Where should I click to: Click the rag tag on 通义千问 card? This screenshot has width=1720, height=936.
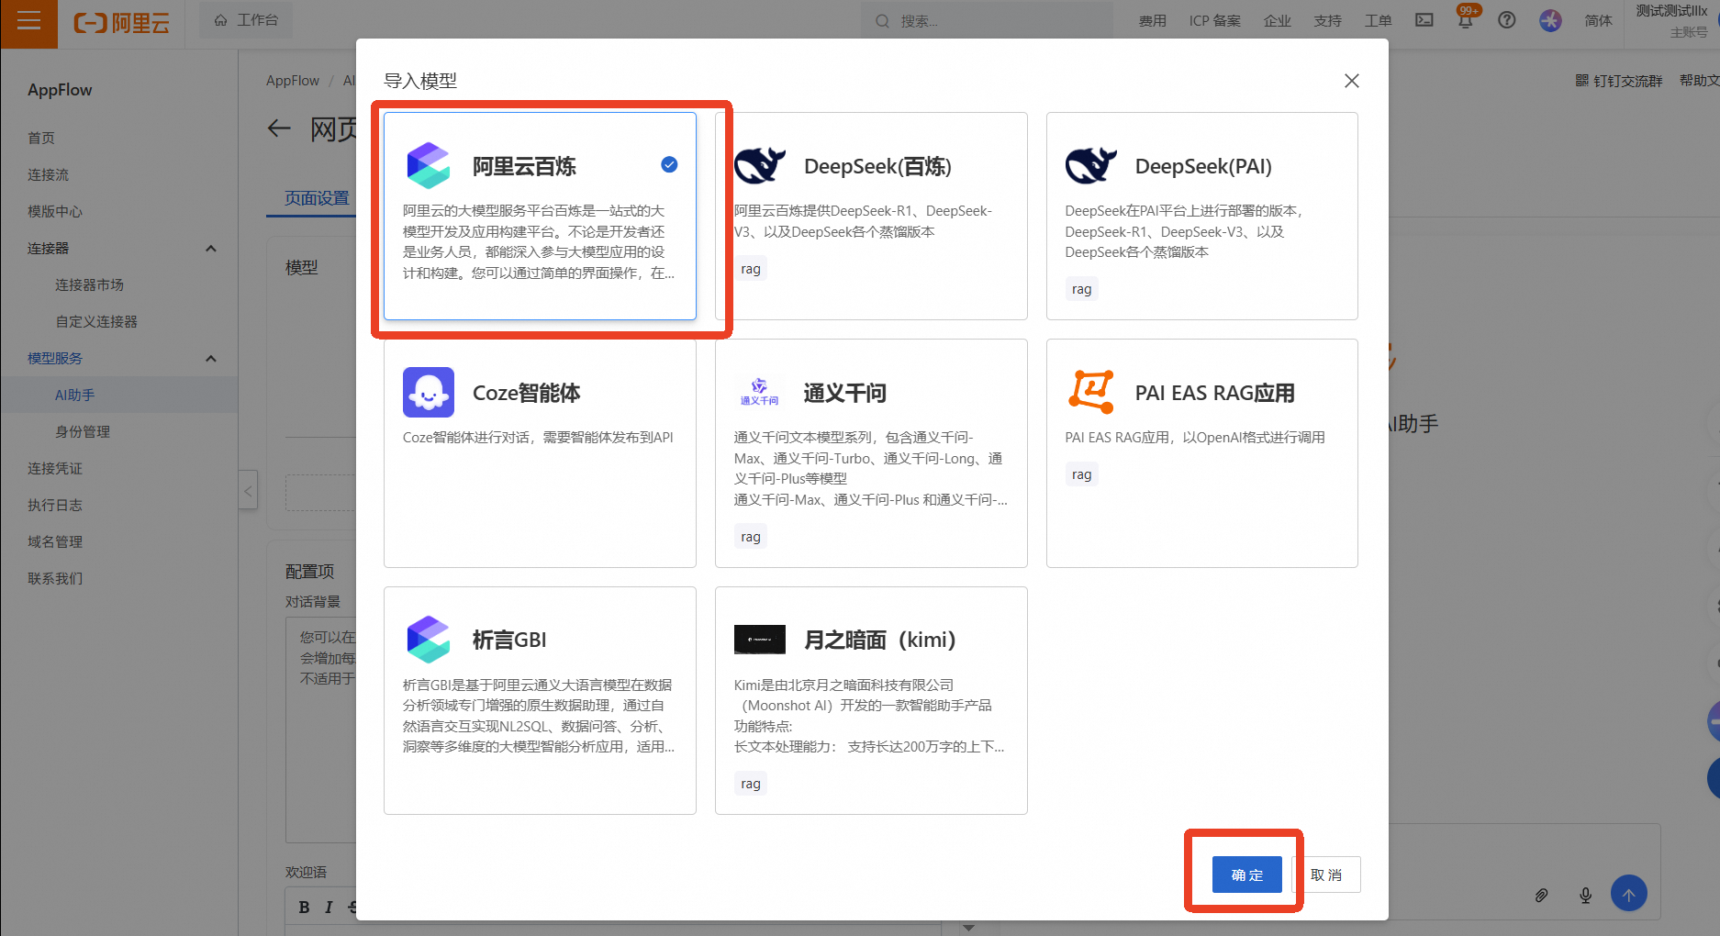click(751, 537)
